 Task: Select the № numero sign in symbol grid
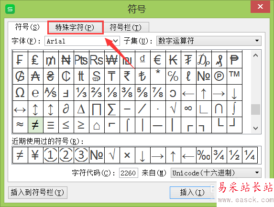click(x=204, y=76)
